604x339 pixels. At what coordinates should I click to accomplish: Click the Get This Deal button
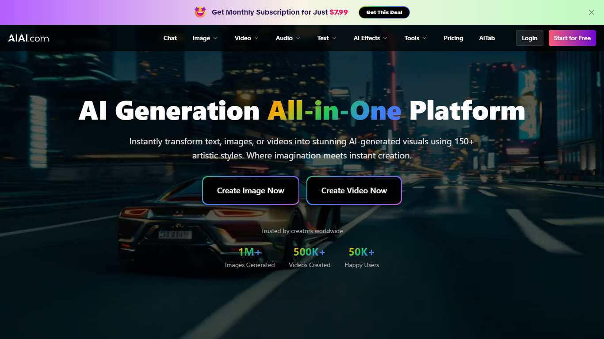[x=384, y=12]
